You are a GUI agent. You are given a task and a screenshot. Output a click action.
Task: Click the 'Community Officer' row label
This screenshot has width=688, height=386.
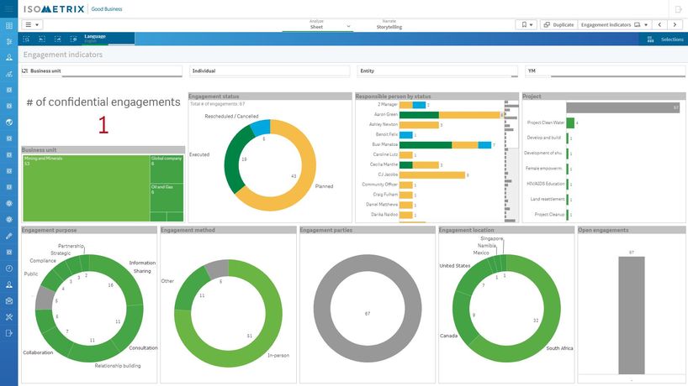pyautogui.click(x=380, y=185)
